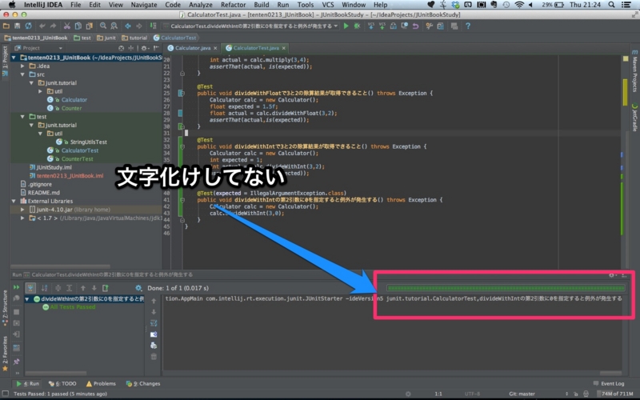Open the Refactor menu

point(233,5)
